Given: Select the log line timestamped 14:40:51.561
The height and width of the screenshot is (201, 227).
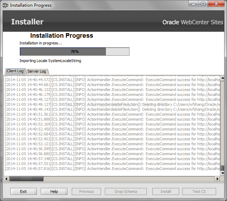Looking at the screenshot, I should 112,114.
